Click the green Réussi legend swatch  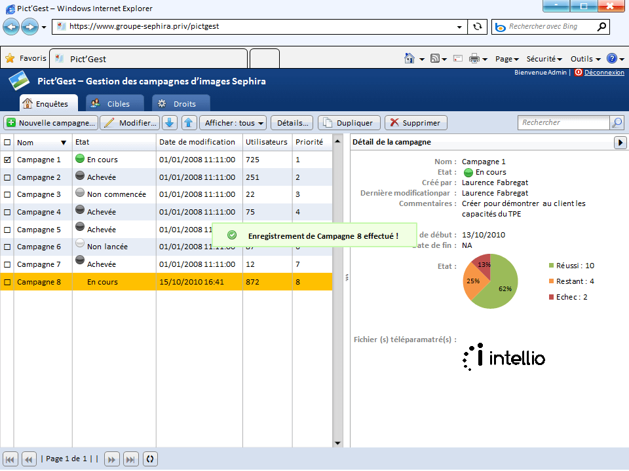click(x=551, y=265)
